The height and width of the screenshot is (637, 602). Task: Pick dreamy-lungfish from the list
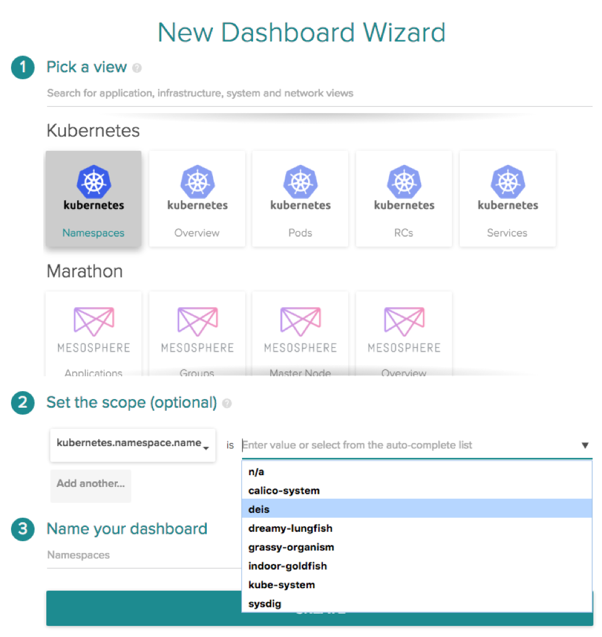(417, 528)
